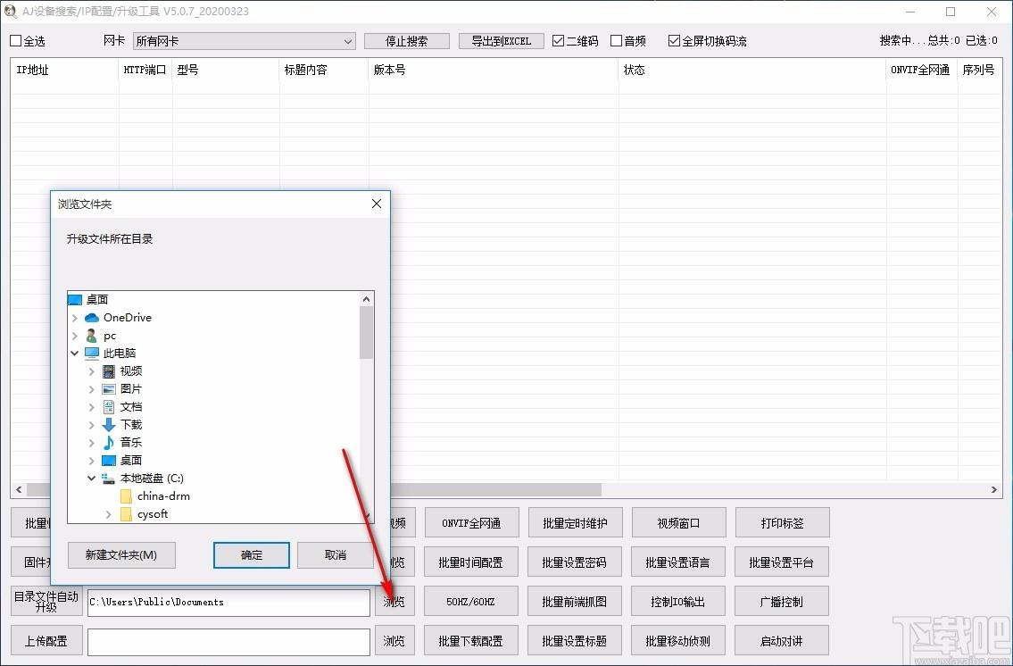Close the 浏览文件夹 dialog
This screenshot has width=1013, height=666.
pyautogui.click(x=377, y=204)
